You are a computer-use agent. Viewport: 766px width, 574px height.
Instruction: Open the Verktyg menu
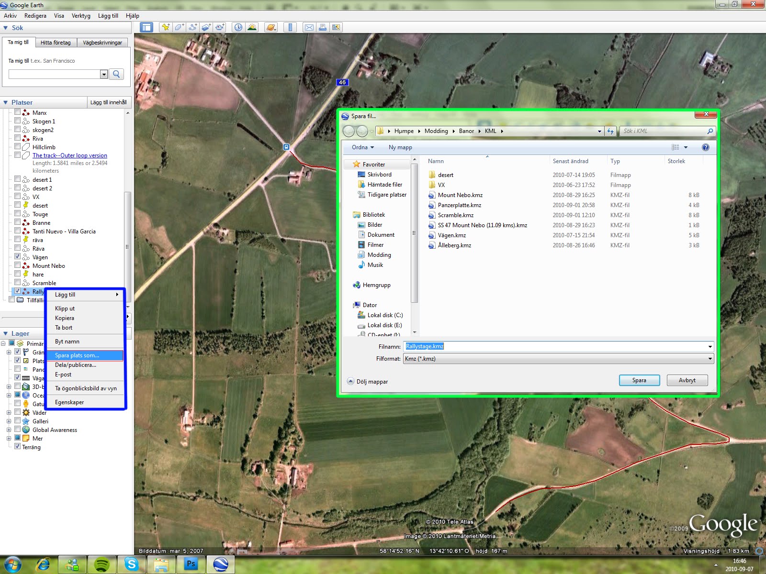(x=81, y=16)
